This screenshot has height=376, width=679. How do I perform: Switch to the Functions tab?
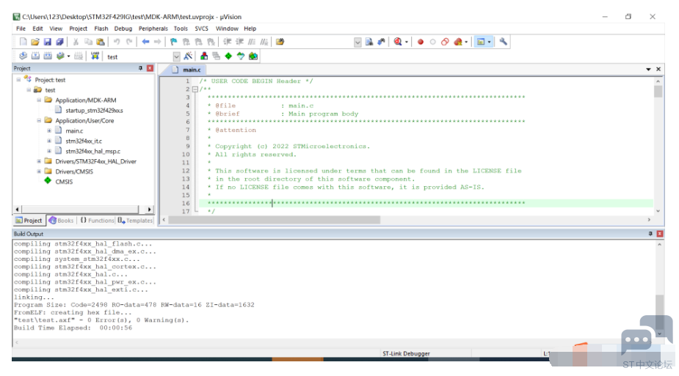pos(97,221)
